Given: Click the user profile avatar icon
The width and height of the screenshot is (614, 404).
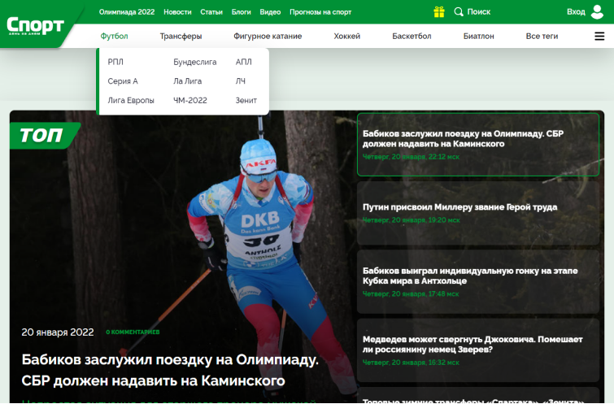Looking at the screenshot, I should point(597,12).
